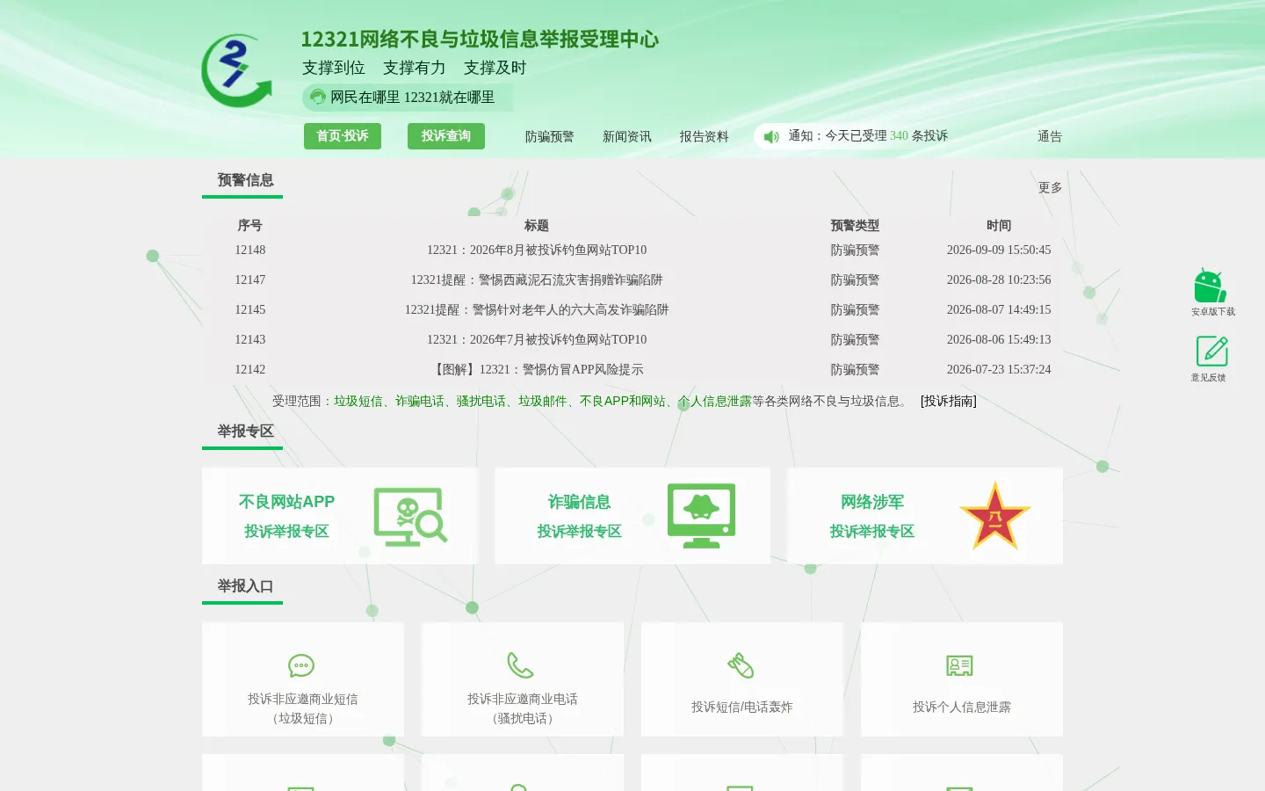Click 投诉短信/电话轰炸 entry label
This screenshot has height=791, width=1265.
742,708
